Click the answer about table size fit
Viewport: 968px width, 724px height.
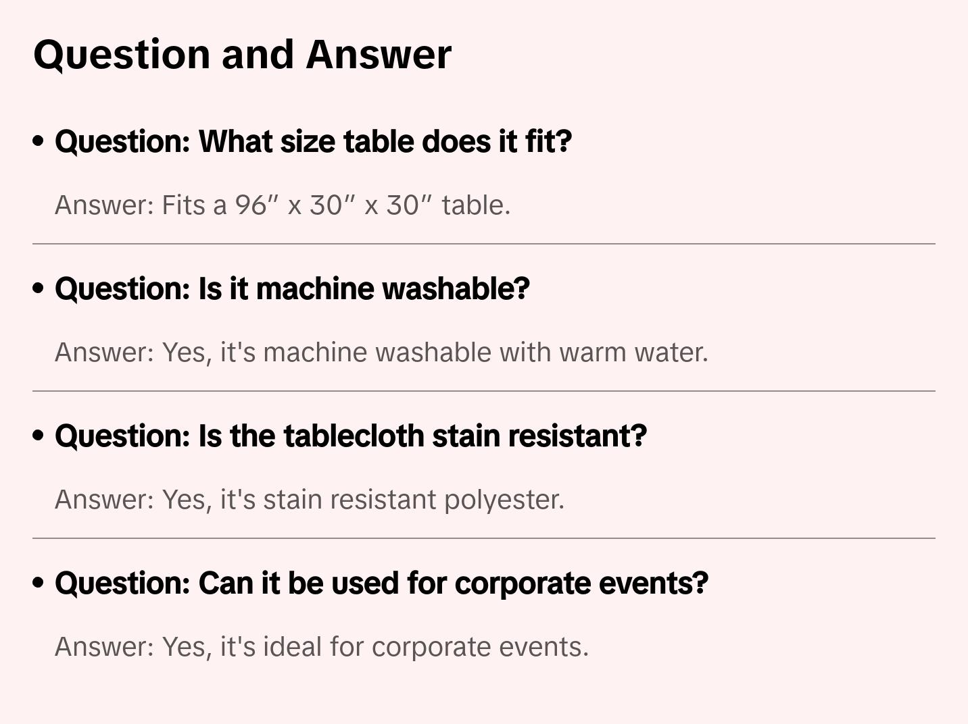click(x=282, y=205)
